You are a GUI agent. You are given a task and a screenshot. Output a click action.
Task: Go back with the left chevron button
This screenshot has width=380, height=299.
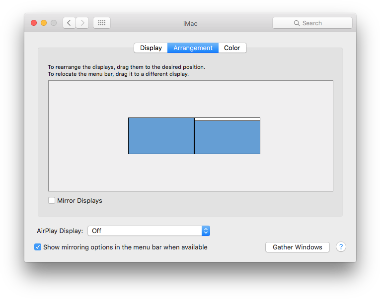(x=70, y=23)
